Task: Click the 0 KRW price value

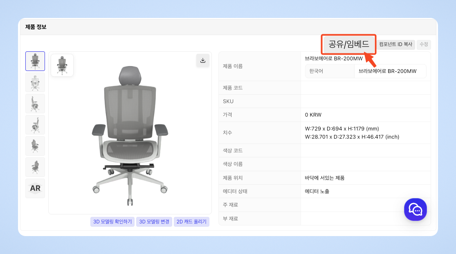Action: pyautogui.click(x=313, y=115)
